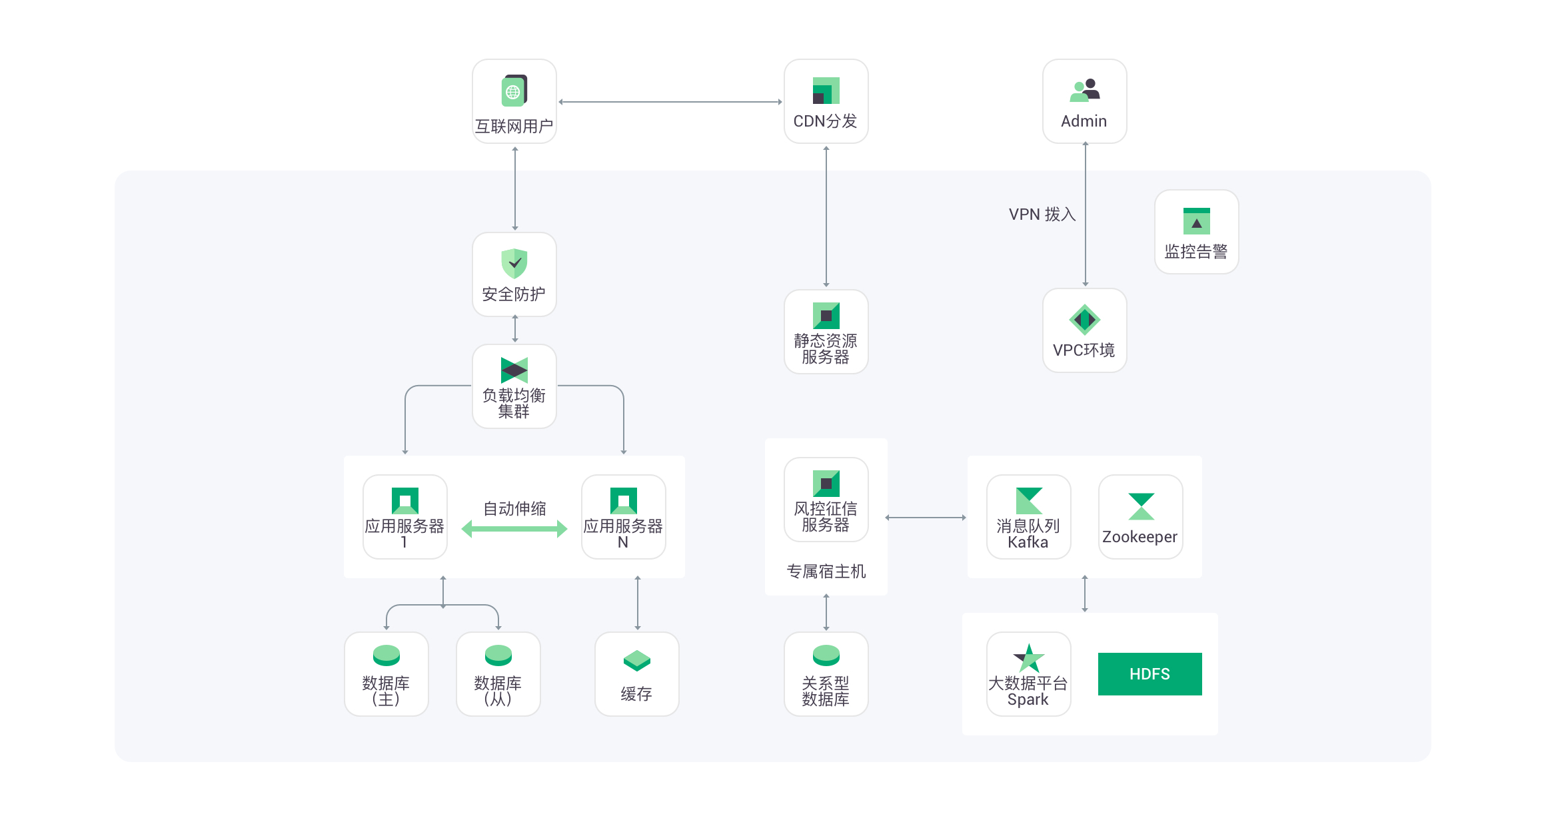1546x822 pixels.
Task: Click the Zookeeper label text
Action: (x=1140, y=537)
